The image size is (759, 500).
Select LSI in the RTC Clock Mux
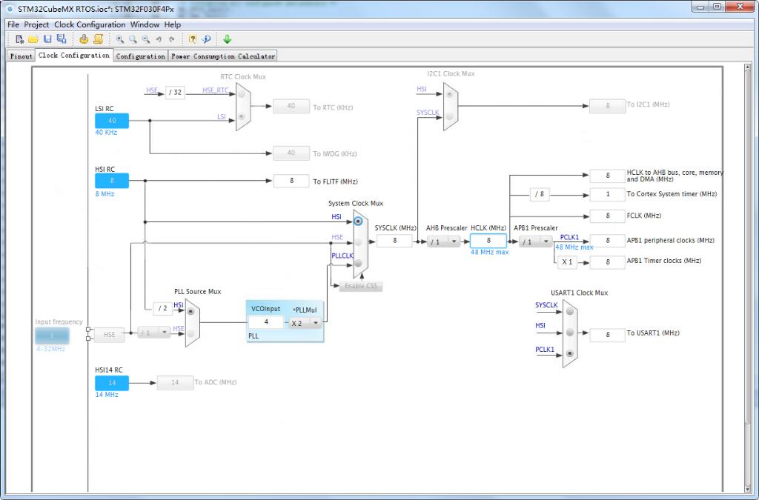coord(242,116)
